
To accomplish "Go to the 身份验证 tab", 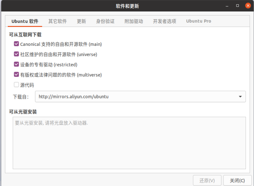I will point(105,21).
